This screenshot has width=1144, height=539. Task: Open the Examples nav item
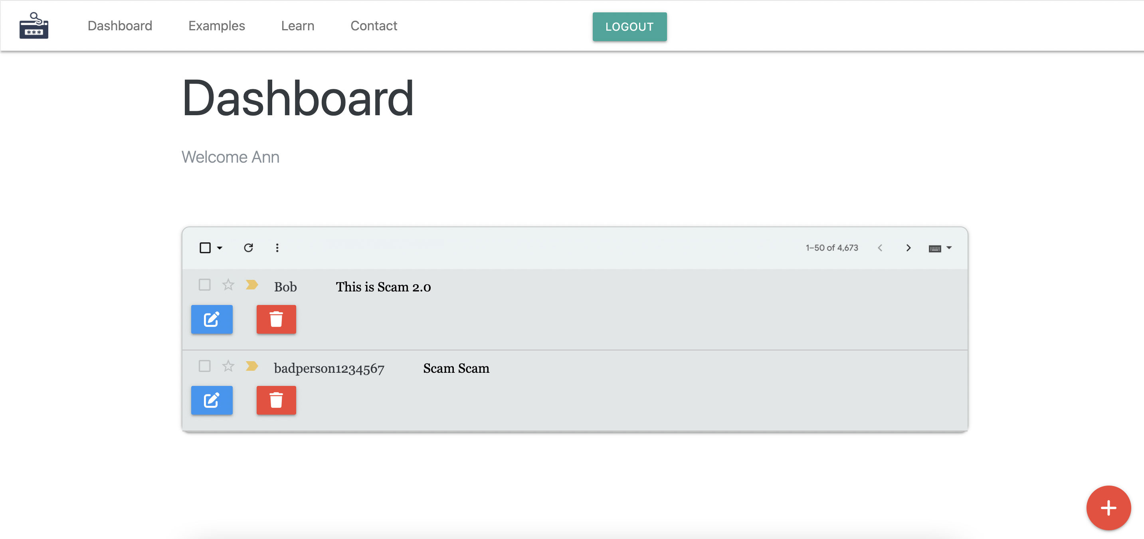click(216, 26)
